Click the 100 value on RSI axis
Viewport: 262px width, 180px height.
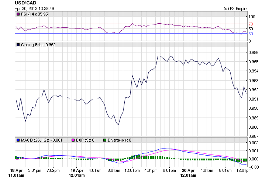tap(252, 17)
